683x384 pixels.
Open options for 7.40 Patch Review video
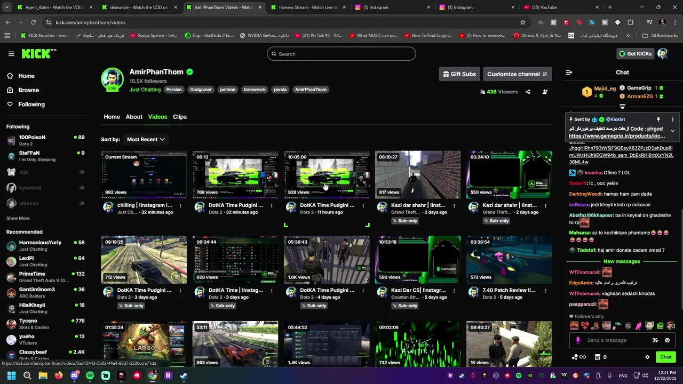[545, 291]
